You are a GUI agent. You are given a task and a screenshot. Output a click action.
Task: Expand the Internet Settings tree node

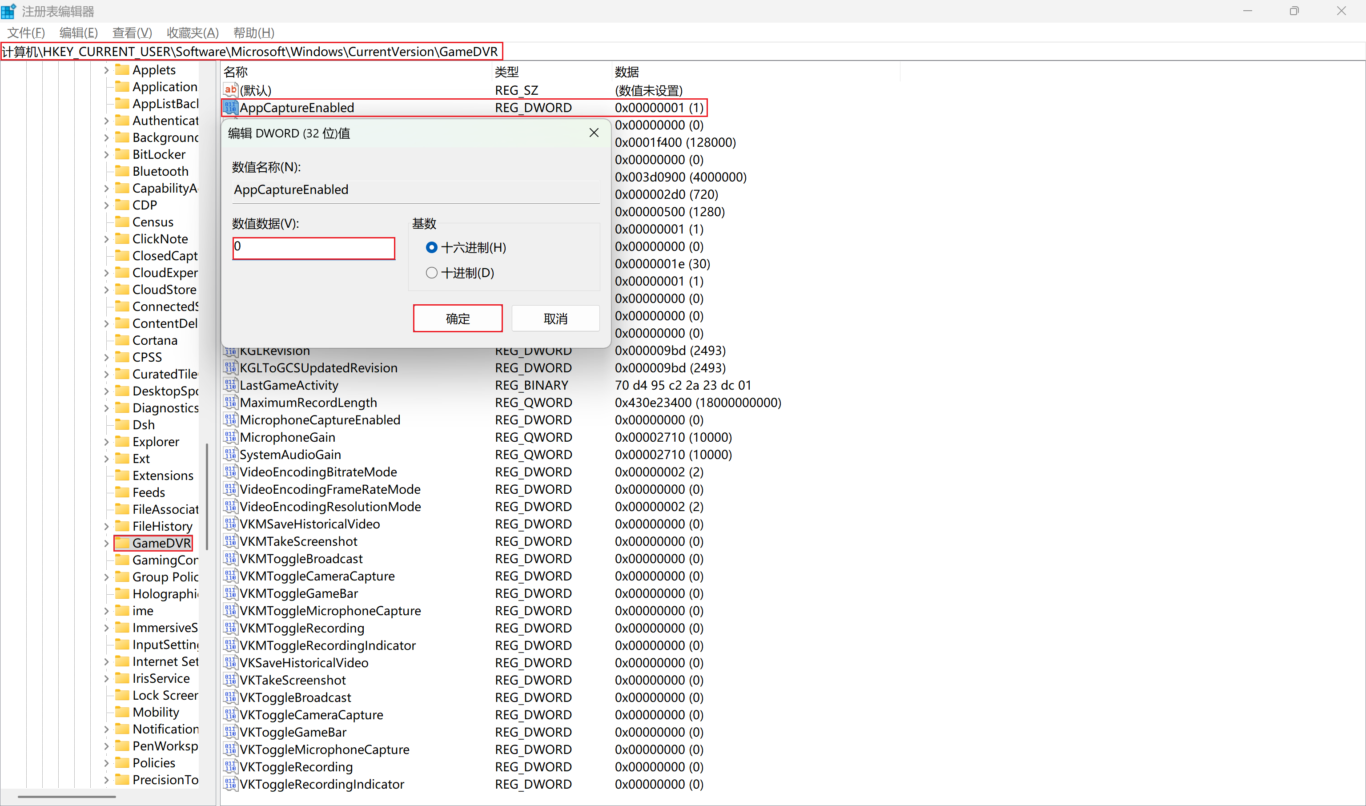[106, 661]
